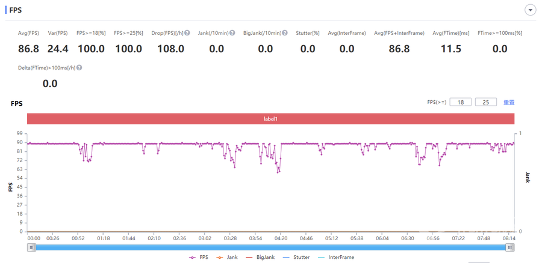The height and width of the screenshot is (263, 542).
Task: Collapse the FPS panel with the arrow button
Action: [x=530, y=10]
